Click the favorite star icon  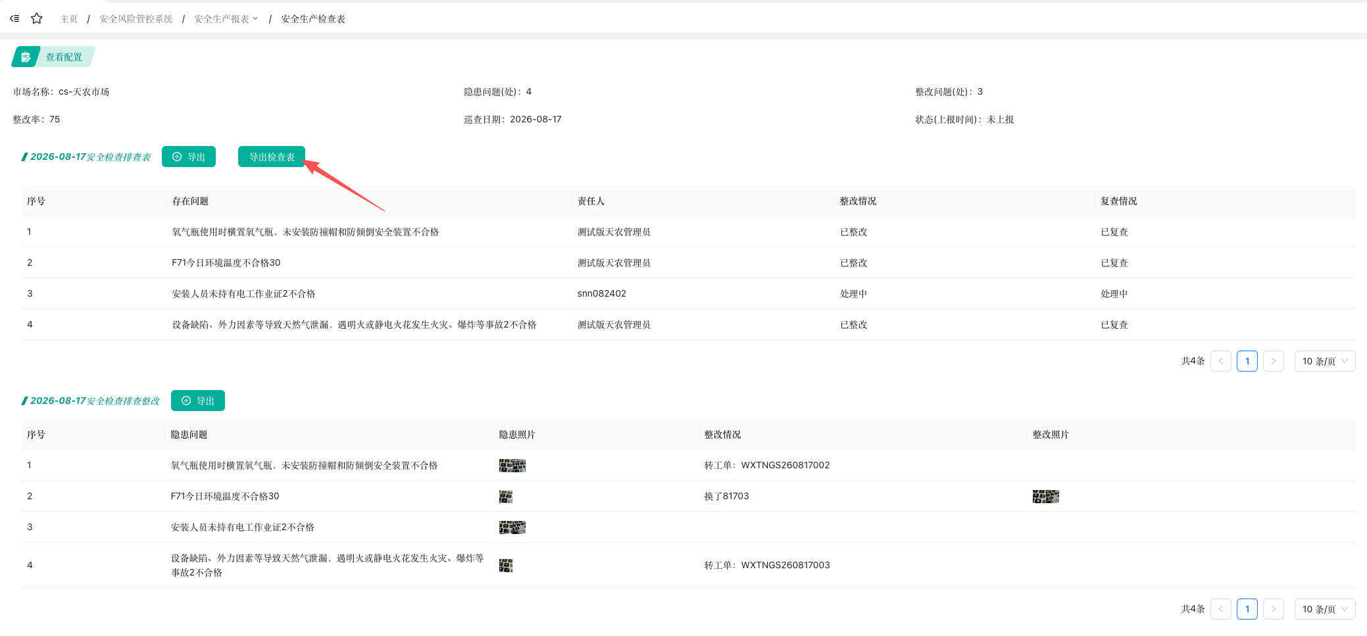pyautogui.click(x=37, y=18)
